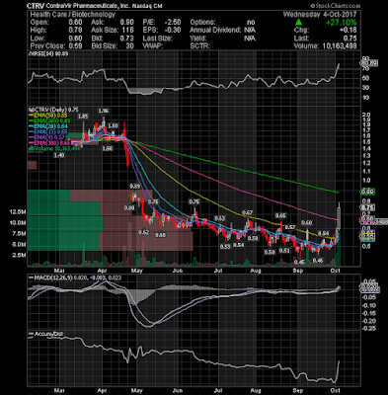
Task: Click the magenta 0.66 tag on the price axis
Action: pyautogui.click(x=367, y=219)
